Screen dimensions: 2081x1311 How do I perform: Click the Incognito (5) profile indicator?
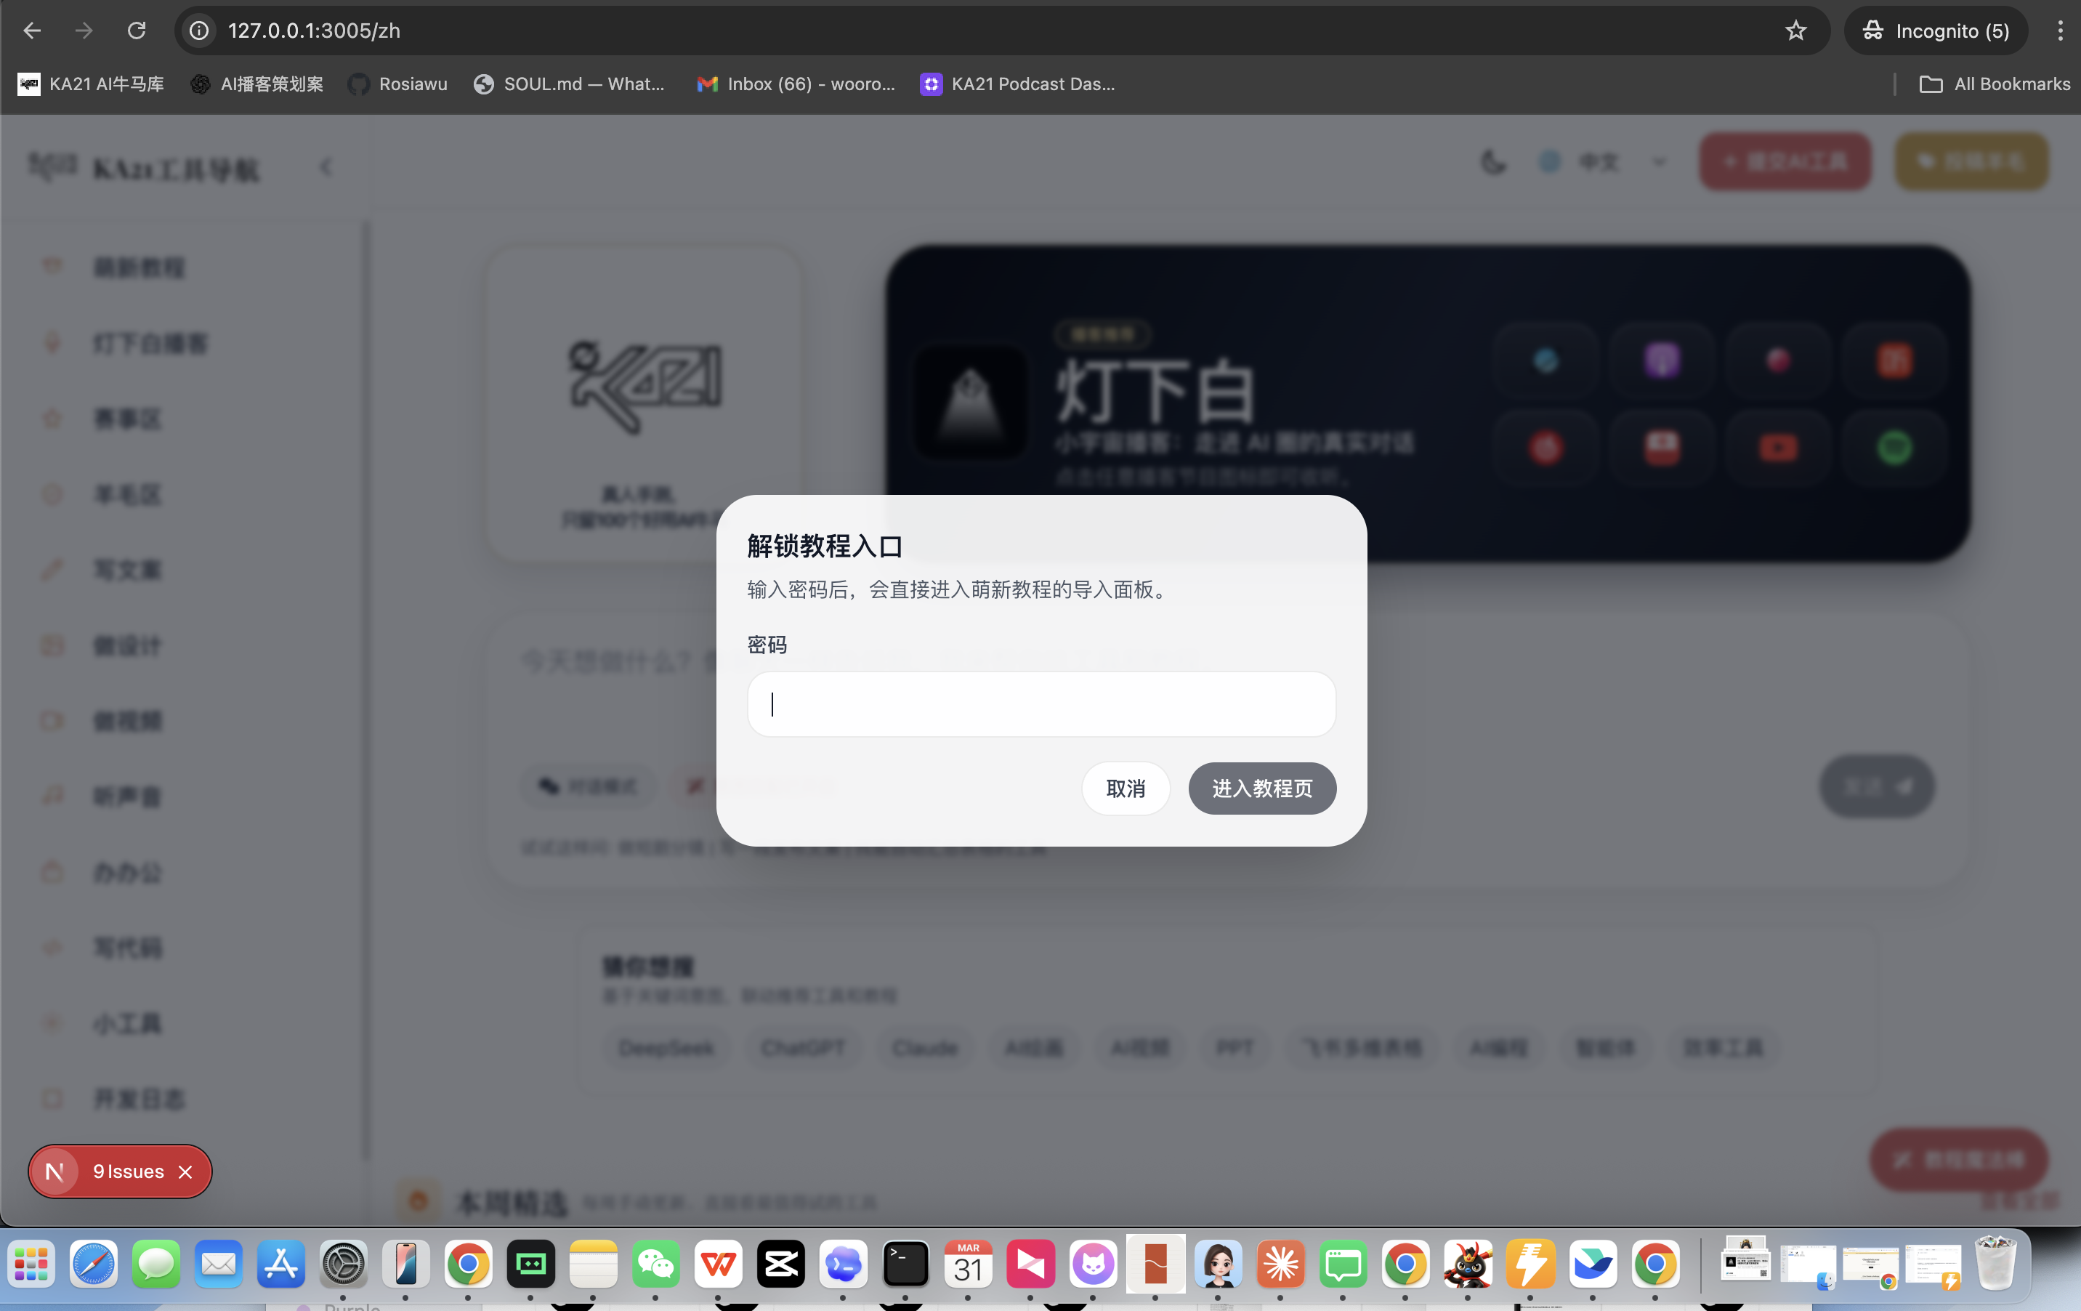pyautogui.click(x=1936, y=31)
